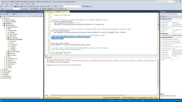Screen dimensions: 182x102
Task: Click the Increase Indent icon
Action: pyautogui.click(x=63, y=9)
